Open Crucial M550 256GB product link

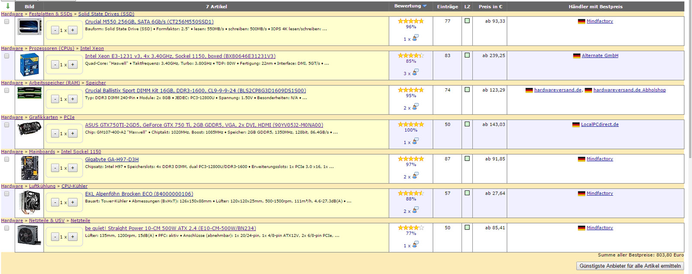[149, 22]
